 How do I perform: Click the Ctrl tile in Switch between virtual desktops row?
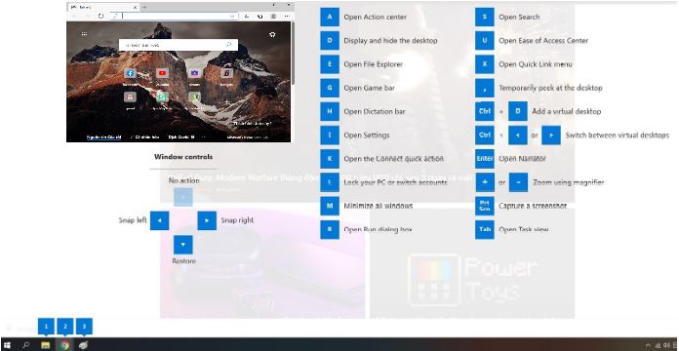point(485,135)
